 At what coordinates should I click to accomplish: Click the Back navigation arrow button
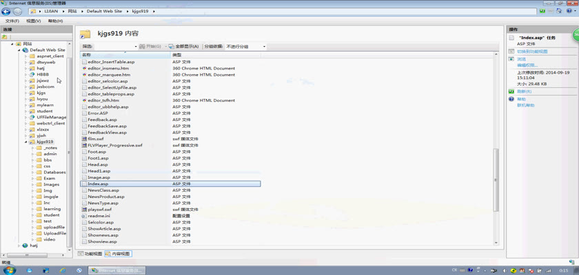7,12
